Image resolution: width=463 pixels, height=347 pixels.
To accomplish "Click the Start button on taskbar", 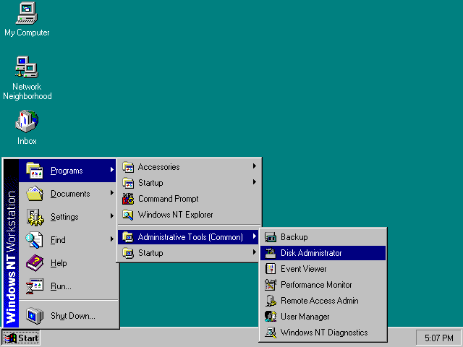I will 21,338.
